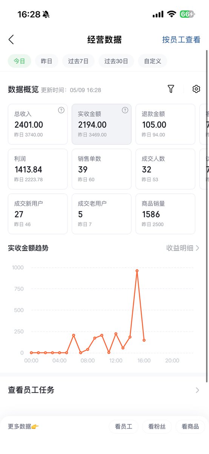Select the 商品销量 1586 card
The width and height of the screenshot is (209, 454).
(165, 214)
